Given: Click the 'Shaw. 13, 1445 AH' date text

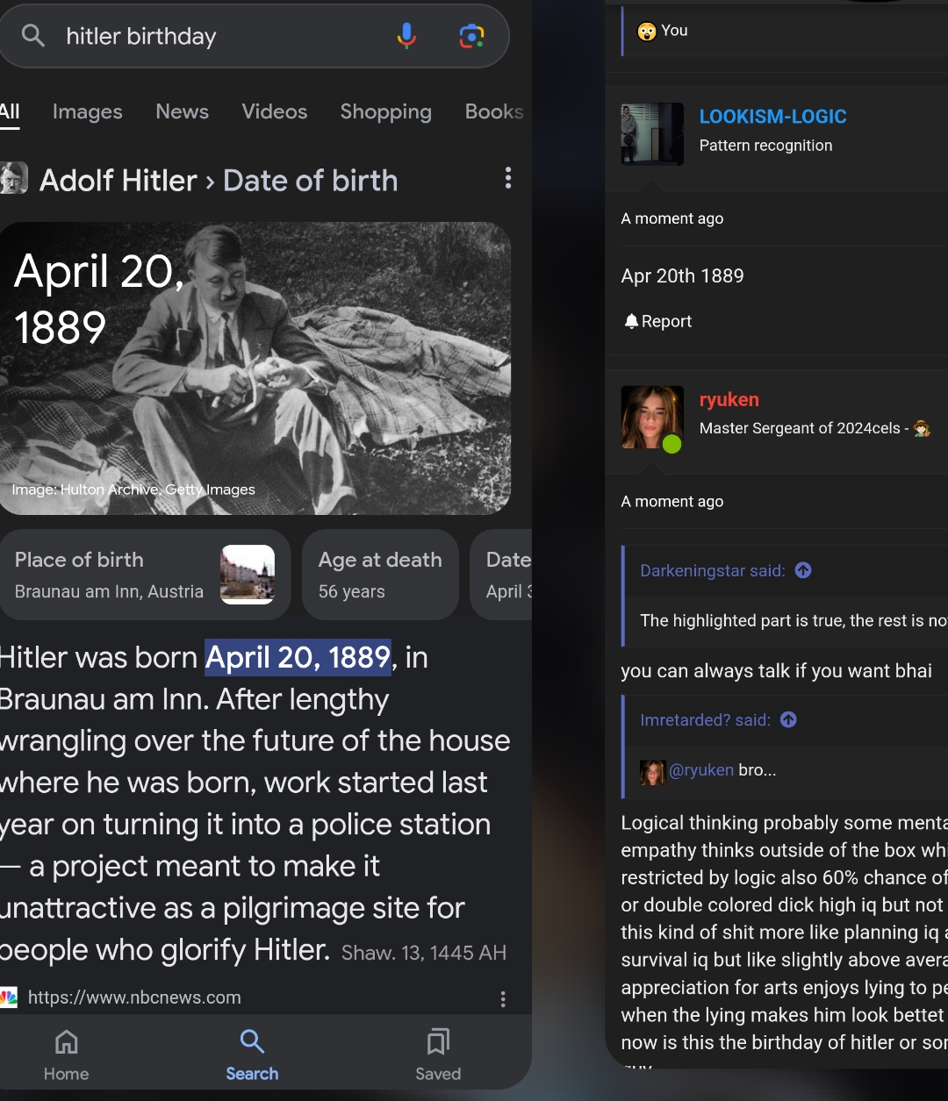Looking at the screenshot, I should point(424,954).
